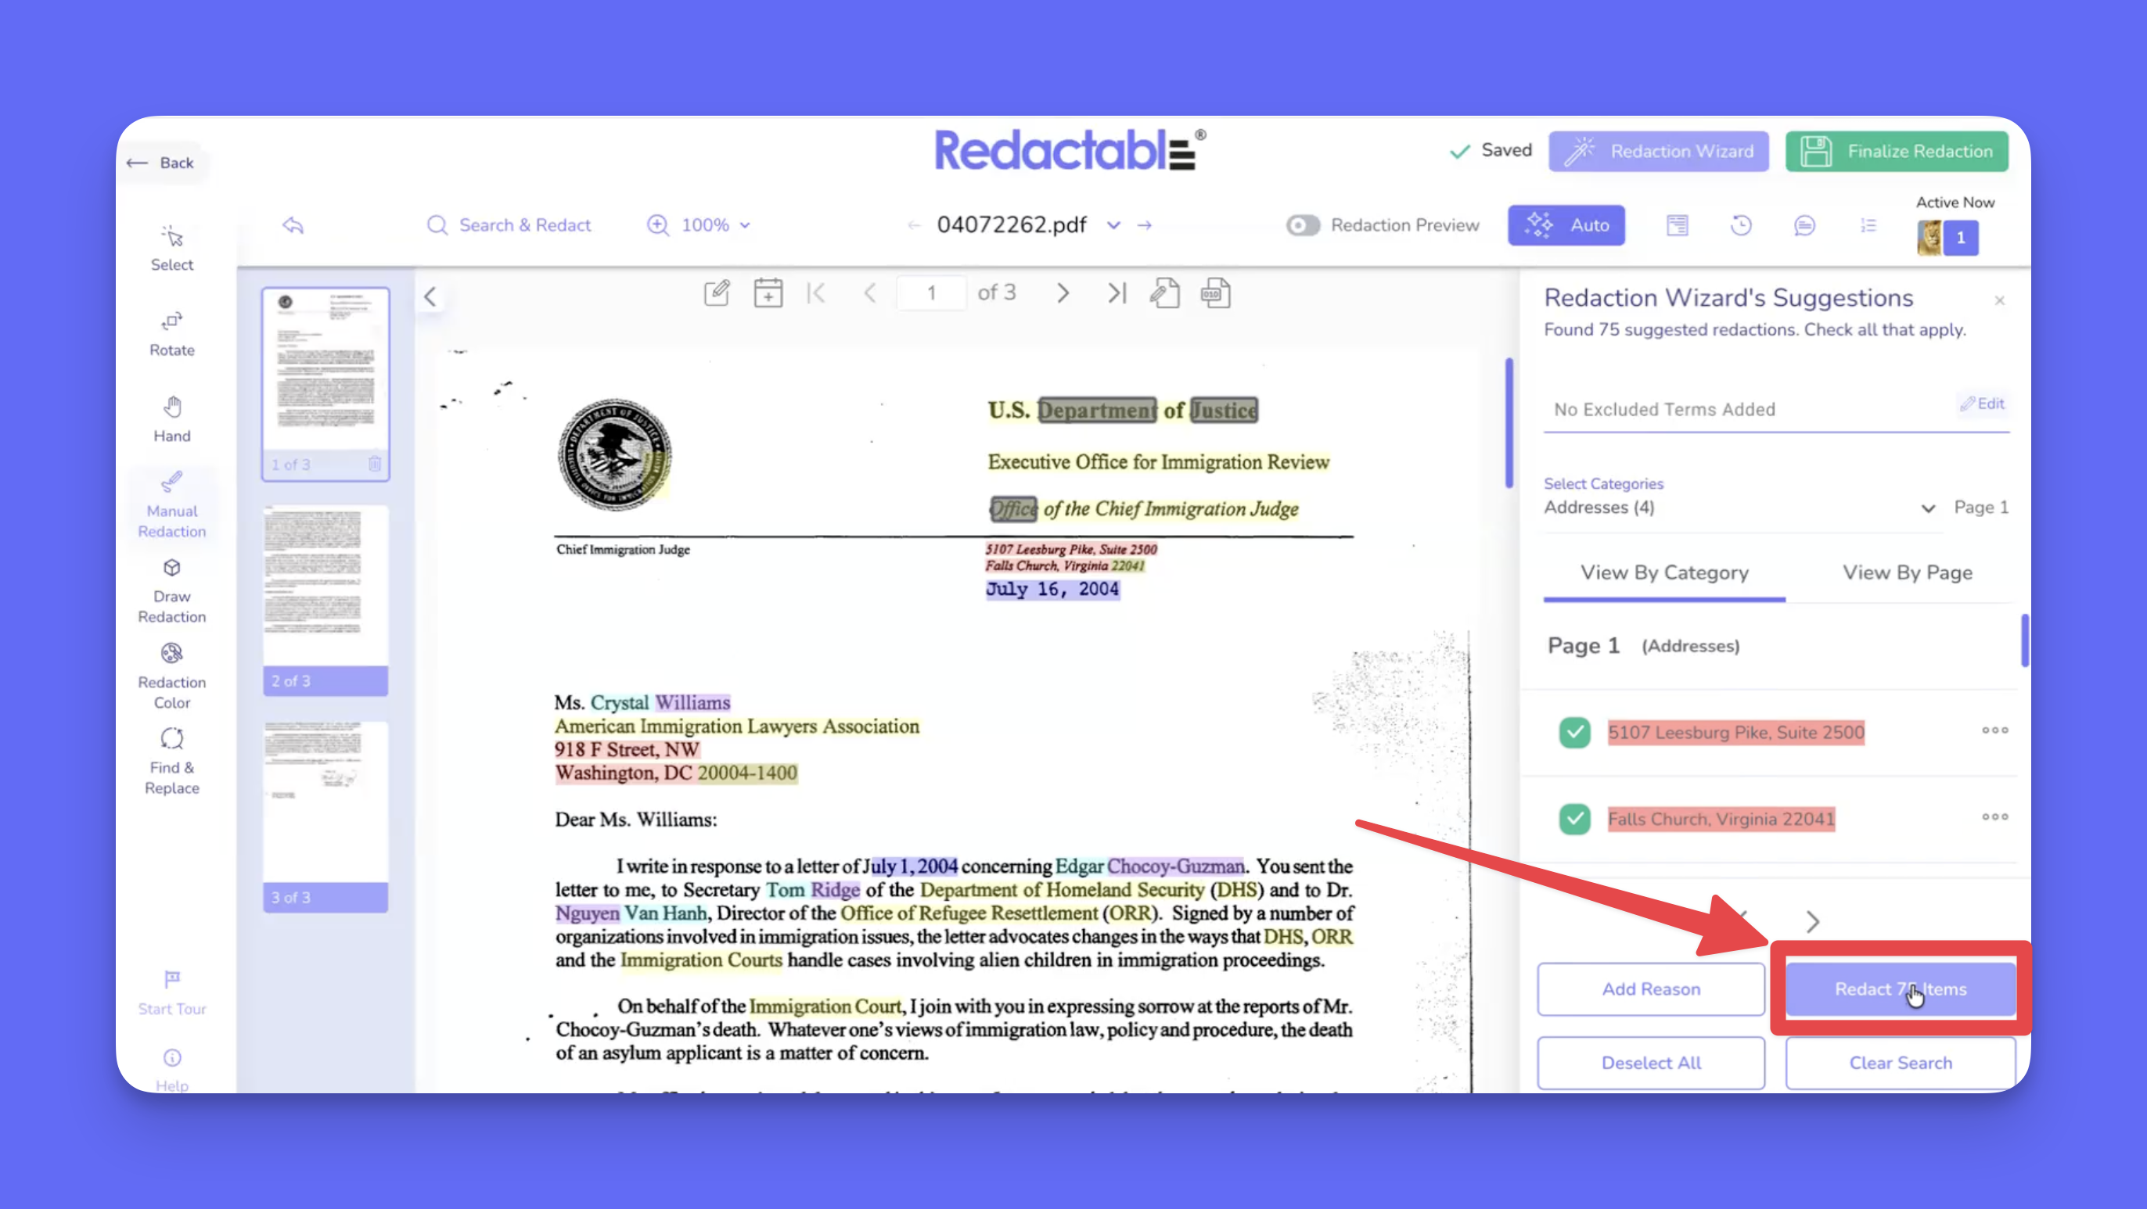The image size is (2147, 1209).
Task: Uncheck the 5107 Leesburg Pike suggestion
Action: (1574, 733)
